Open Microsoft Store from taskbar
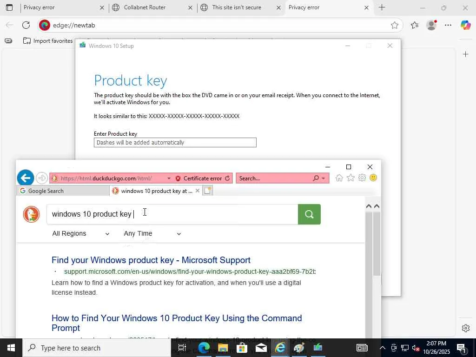This screenshot has height=357, width=476. tap(242, 348)
